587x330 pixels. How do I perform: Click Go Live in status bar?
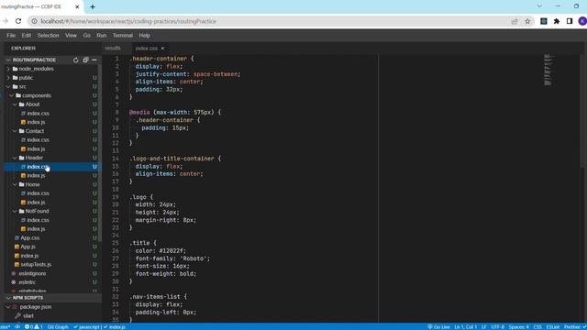(438, 327)
